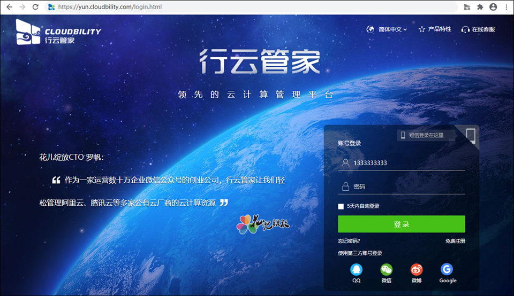The image size is (514, 296).
Task: Open browser extensions puzzle icon
Action: [x=480, y=7]
